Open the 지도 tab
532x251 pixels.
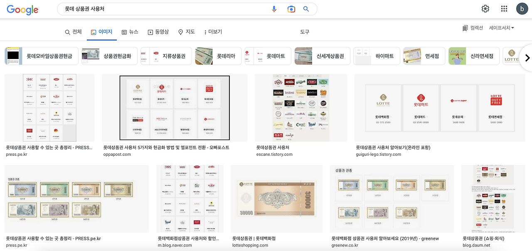[186, 32]
